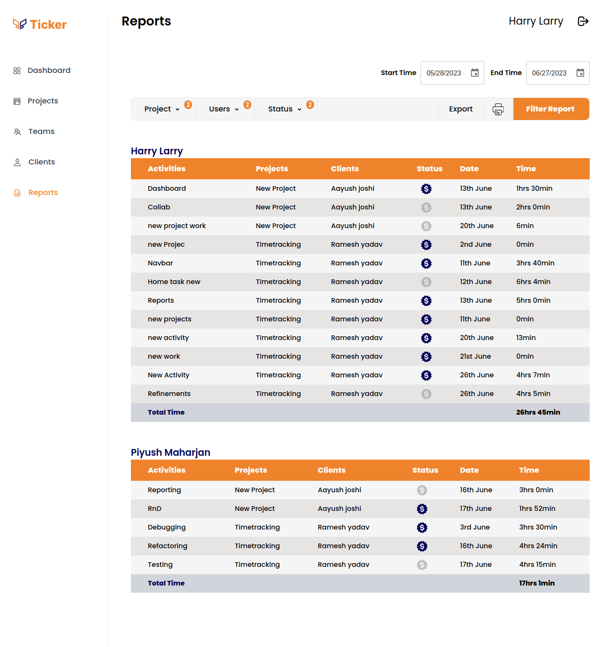Image resolution: width=610 pixels, height=647 pixels.
Task: Click Time column header in Piyush Maharjan table
Action: (529, 470)
